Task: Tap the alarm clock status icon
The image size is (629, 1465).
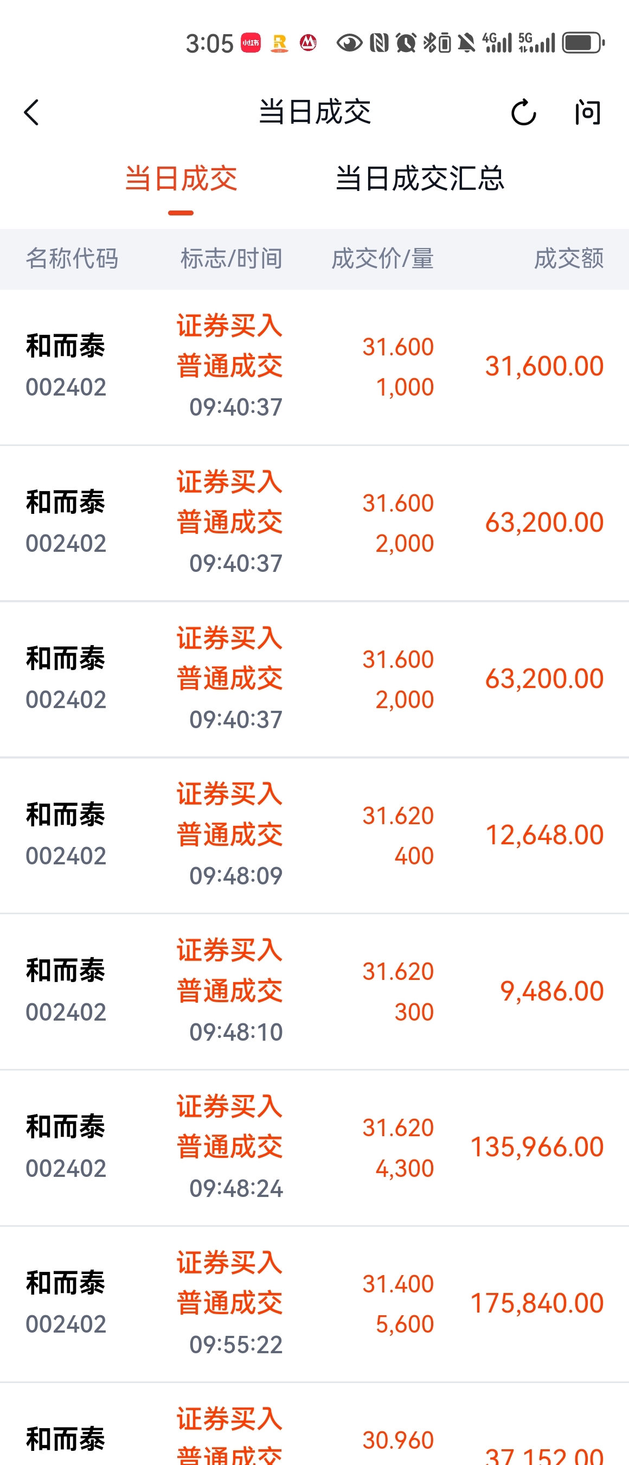Action: click(x=406, y=43)
